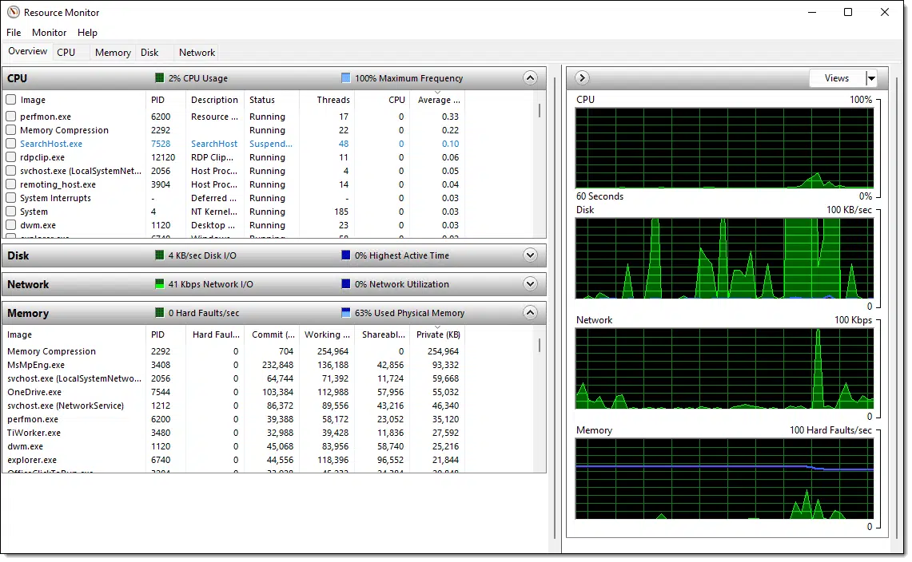This screenshot has width=912, height=562.
Task: Click the Memory hard faults graph
Action: coord(724,478)
